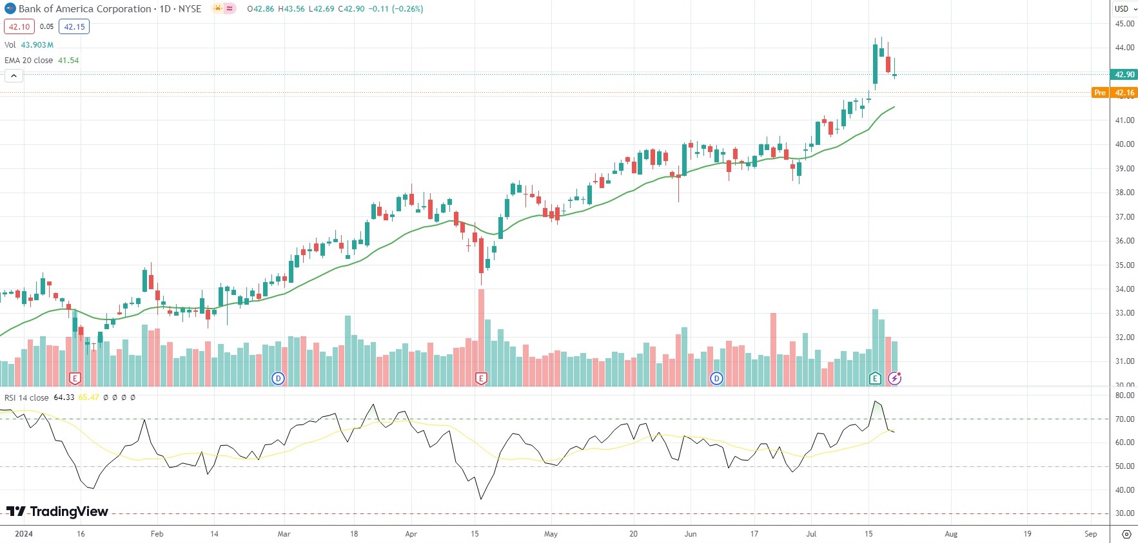Click the O42.86 open price value
The image size is (1138, 543).
point(260,9)
